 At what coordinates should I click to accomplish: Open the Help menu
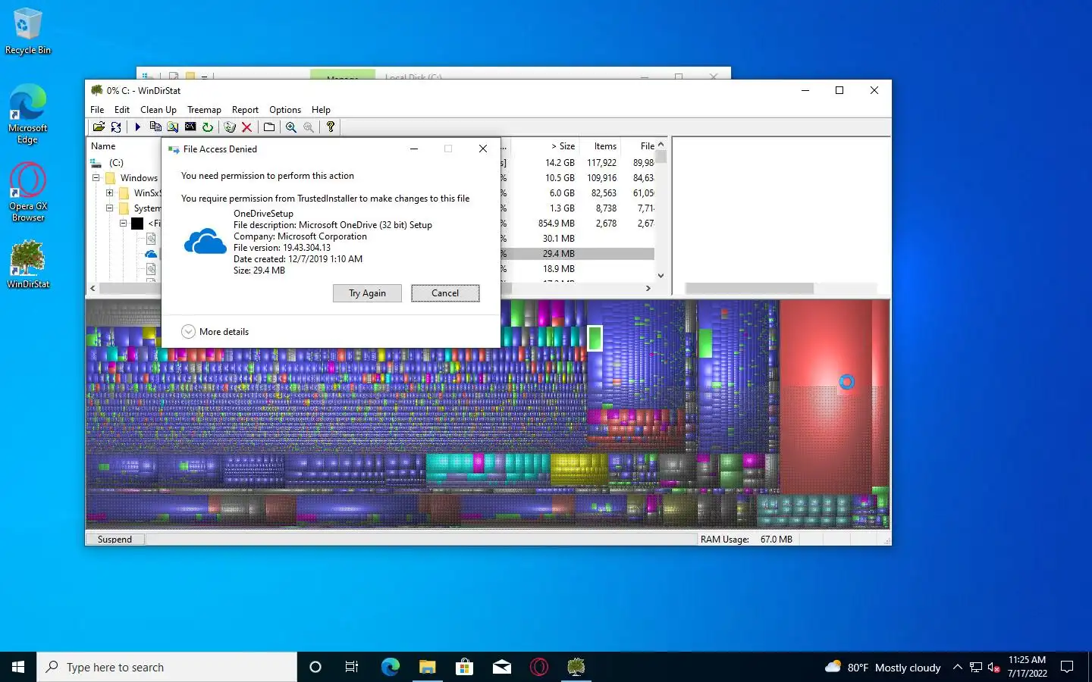(321, 110)
